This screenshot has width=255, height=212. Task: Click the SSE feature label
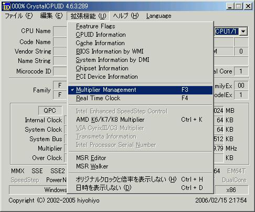click(x=37, y=171)
